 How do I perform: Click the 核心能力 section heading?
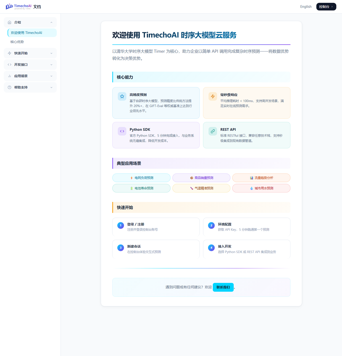pos(125,77)
